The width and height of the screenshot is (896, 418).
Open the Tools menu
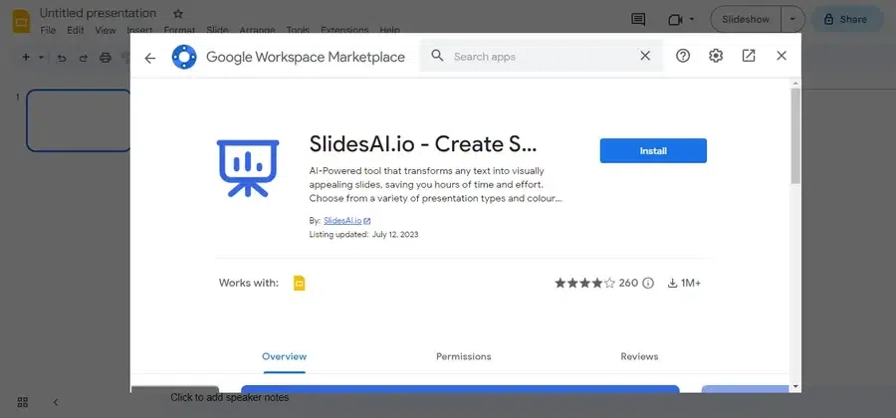pyautogui.click(x=298, y=30)
